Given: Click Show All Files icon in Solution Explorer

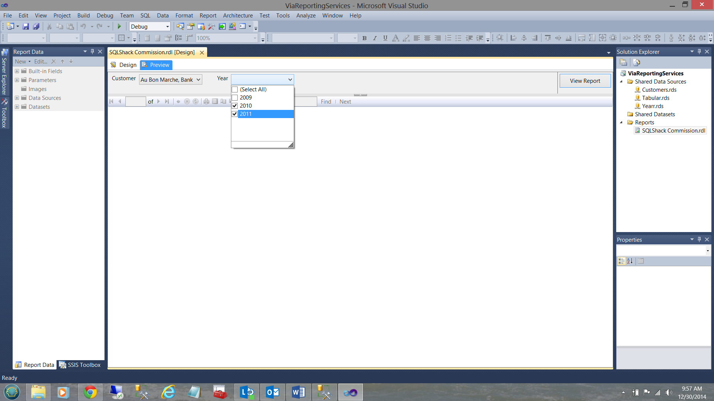Looking at the screenshot, I should click(636, 62).
